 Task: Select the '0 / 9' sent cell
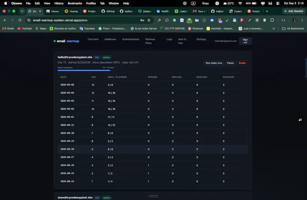click(x=110, y=85)
